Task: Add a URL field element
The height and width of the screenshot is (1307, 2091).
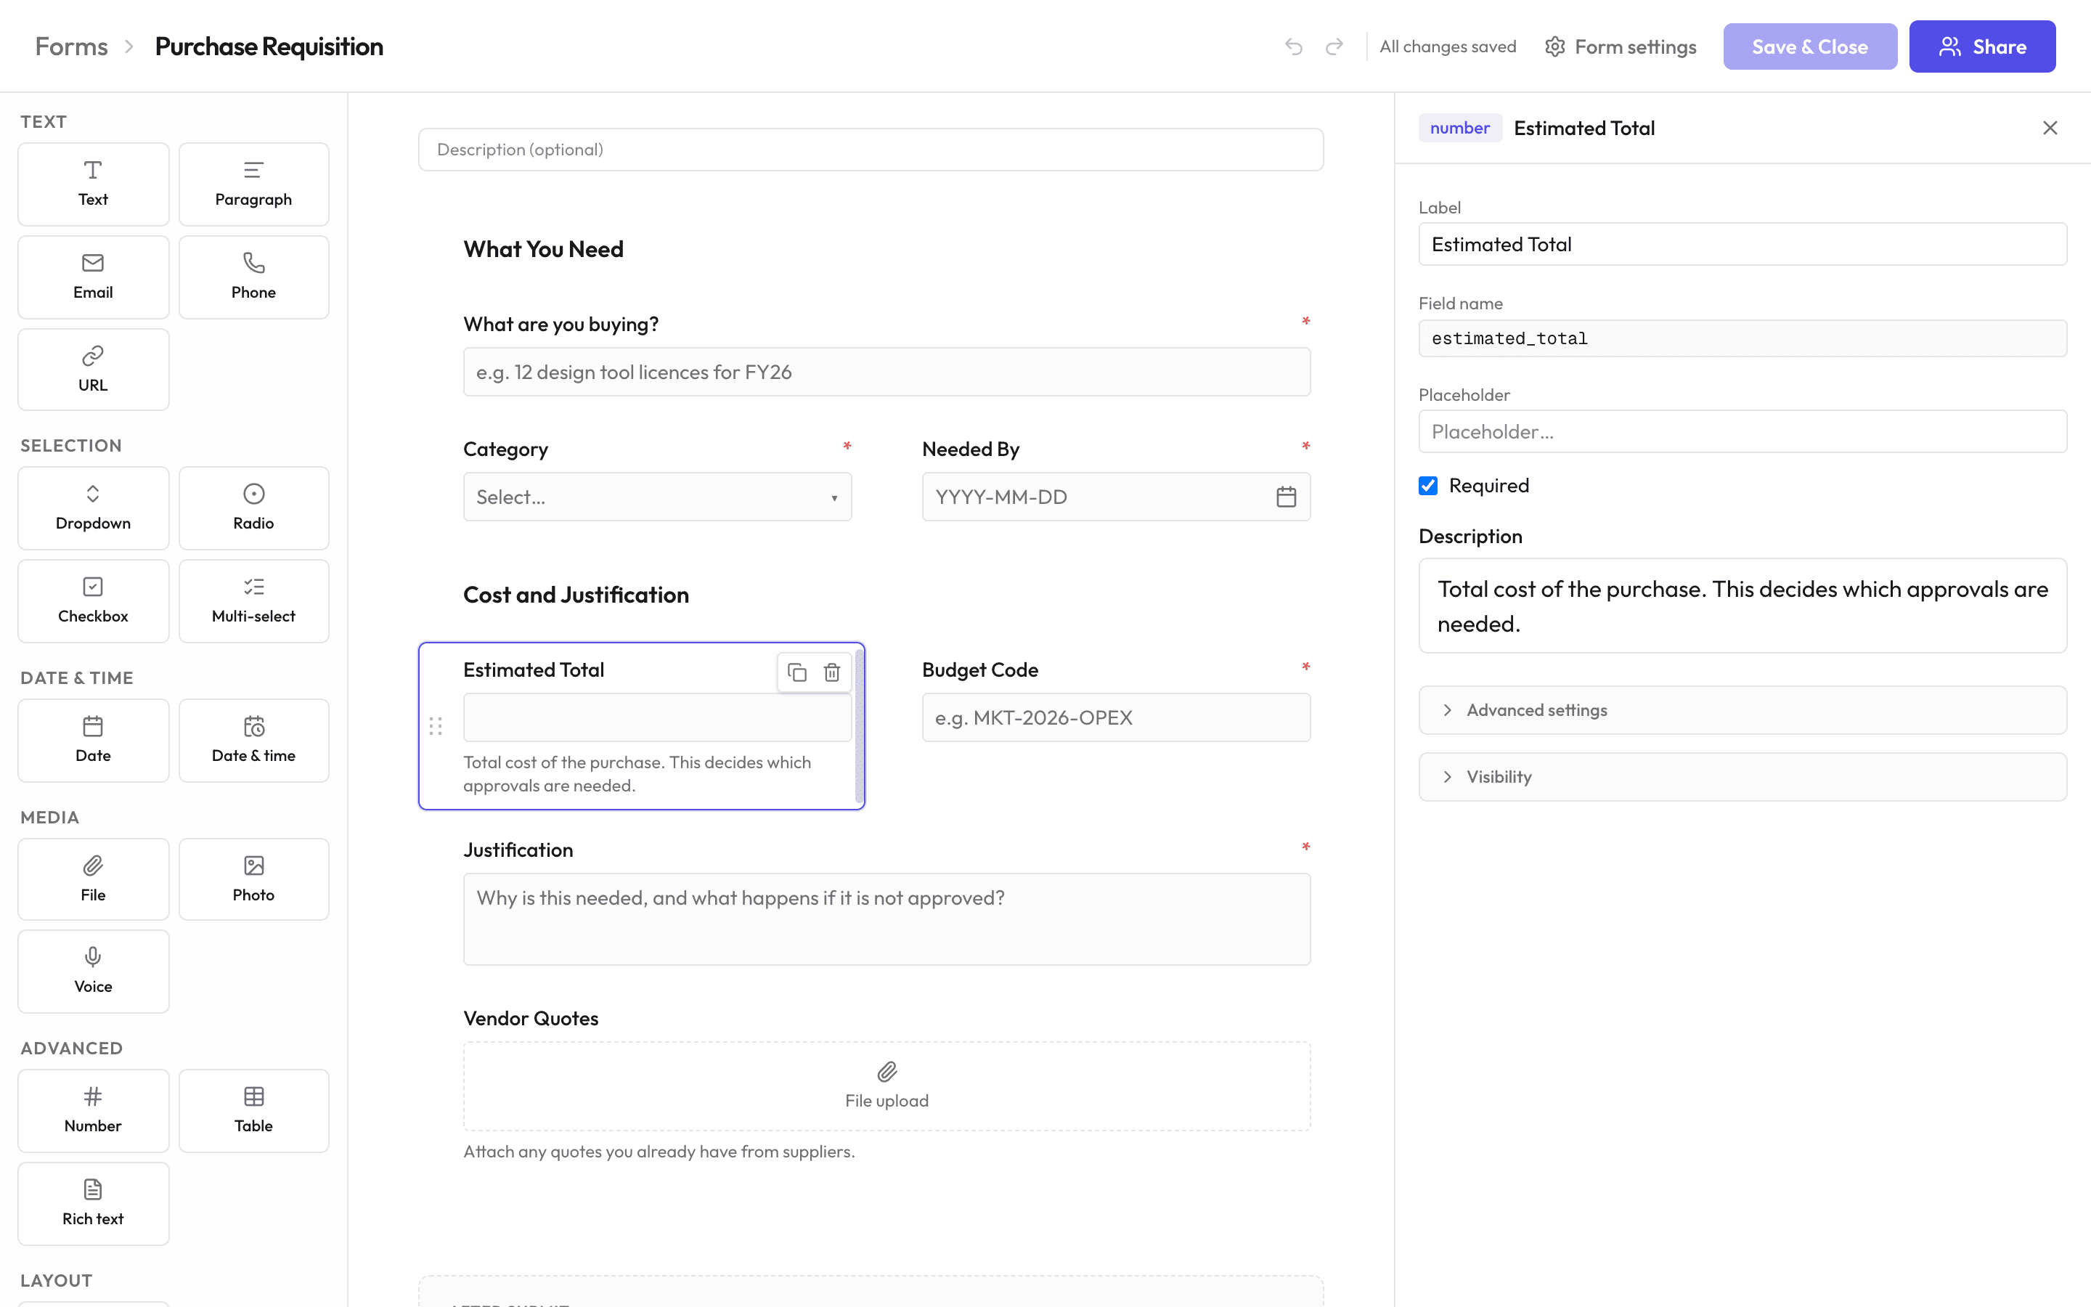Action: tap(94, 369)
